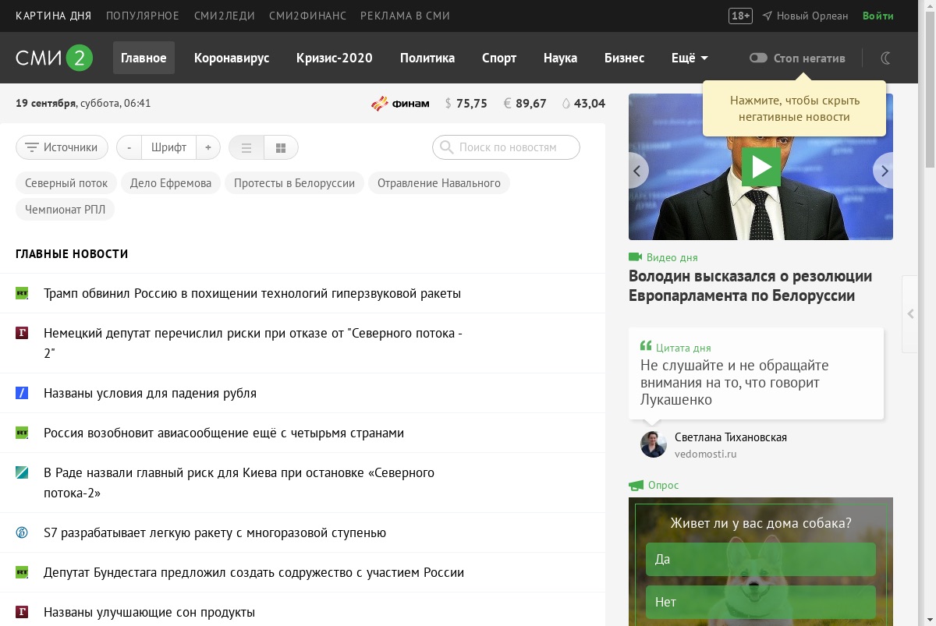Image resolution: width=936 pixels, height=626 pixels.
Task: Select the Протесты в Белоруссии tag
Action: click(x=294, y=183)
